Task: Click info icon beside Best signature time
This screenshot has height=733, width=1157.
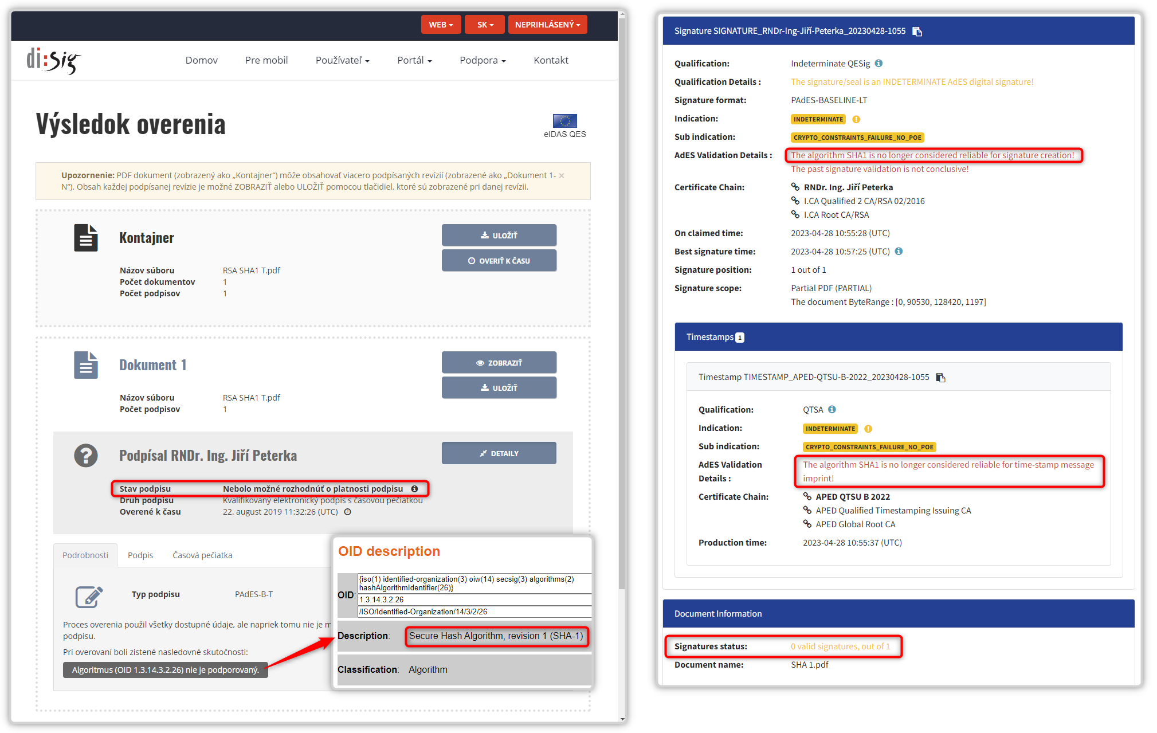Action: pos(899,252)
